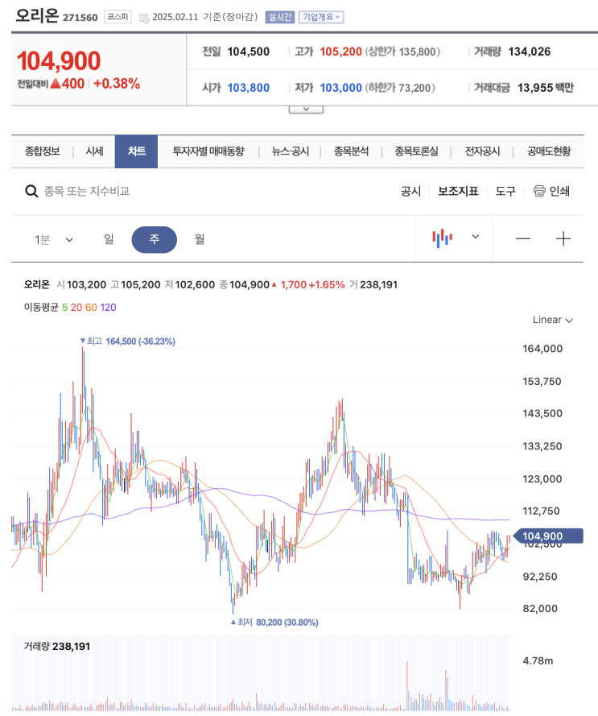This screenshot has height=716, width=598.
Task: Expand the quote details panel chevron
Action: pyautogui.click(x=306, y=110)
